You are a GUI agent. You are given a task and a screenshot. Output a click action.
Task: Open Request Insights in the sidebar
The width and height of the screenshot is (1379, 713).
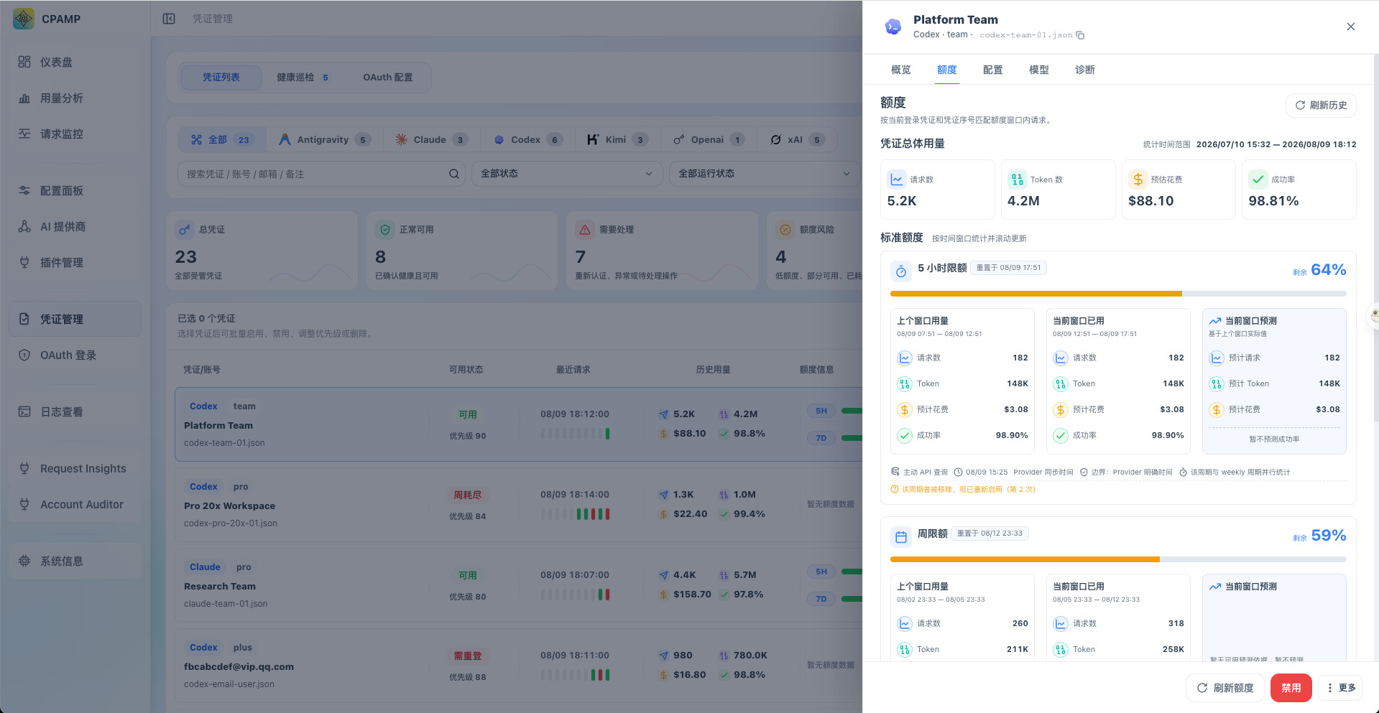[75, 468]
